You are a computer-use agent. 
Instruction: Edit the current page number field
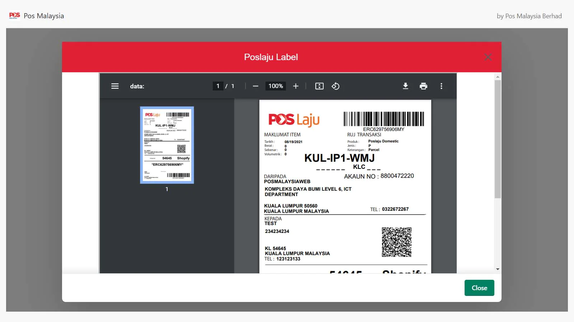[218, 86]
